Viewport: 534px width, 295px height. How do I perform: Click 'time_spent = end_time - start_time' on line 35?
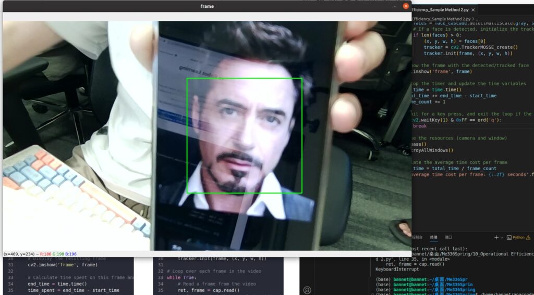pos(74,290)
